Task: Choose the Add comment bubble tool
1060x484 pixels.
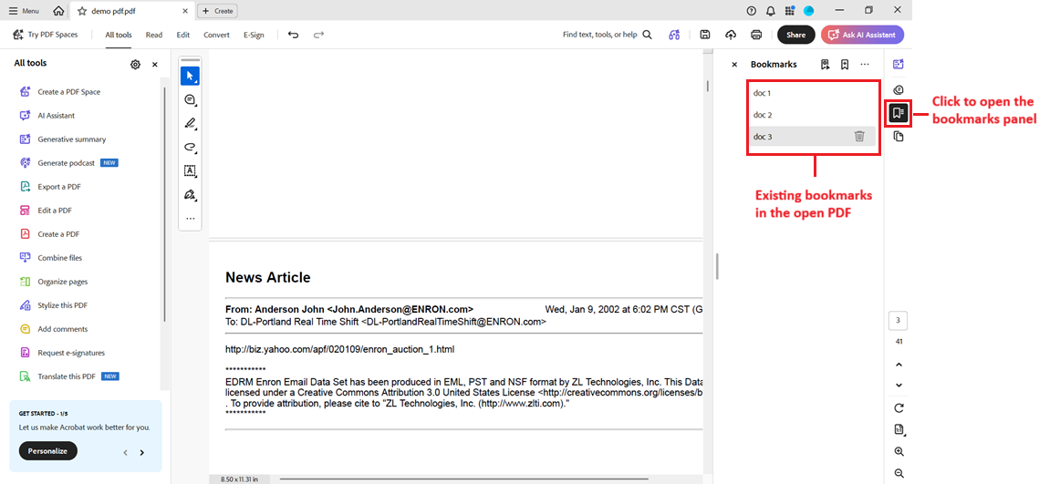Action: (x=190, y=100)
